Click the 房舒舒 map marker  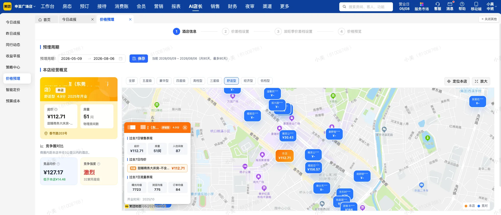(362, 176)
